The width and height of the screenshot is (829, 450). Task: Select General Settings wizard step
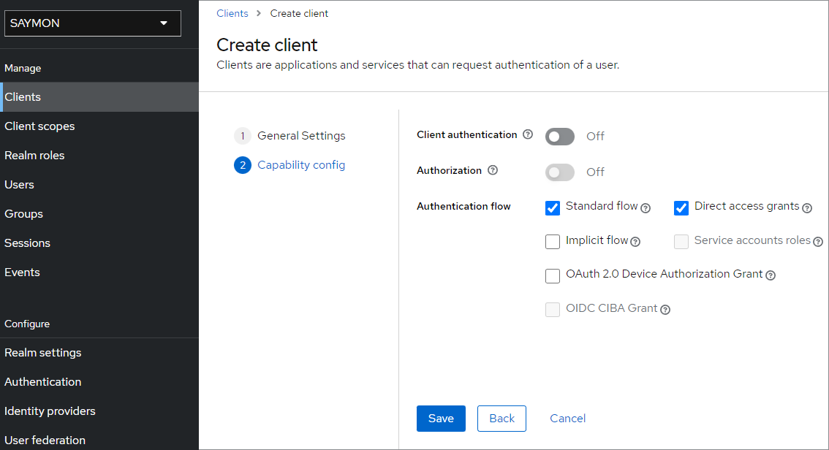(289, 136)
